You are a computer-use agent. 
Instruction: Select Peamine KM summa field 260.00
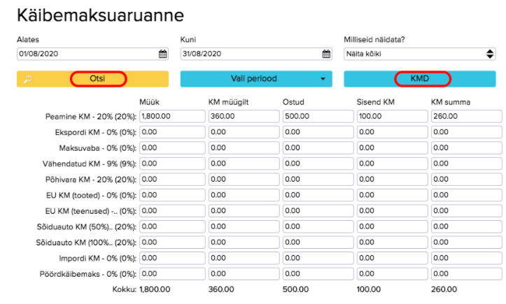[x=467, y=117]
